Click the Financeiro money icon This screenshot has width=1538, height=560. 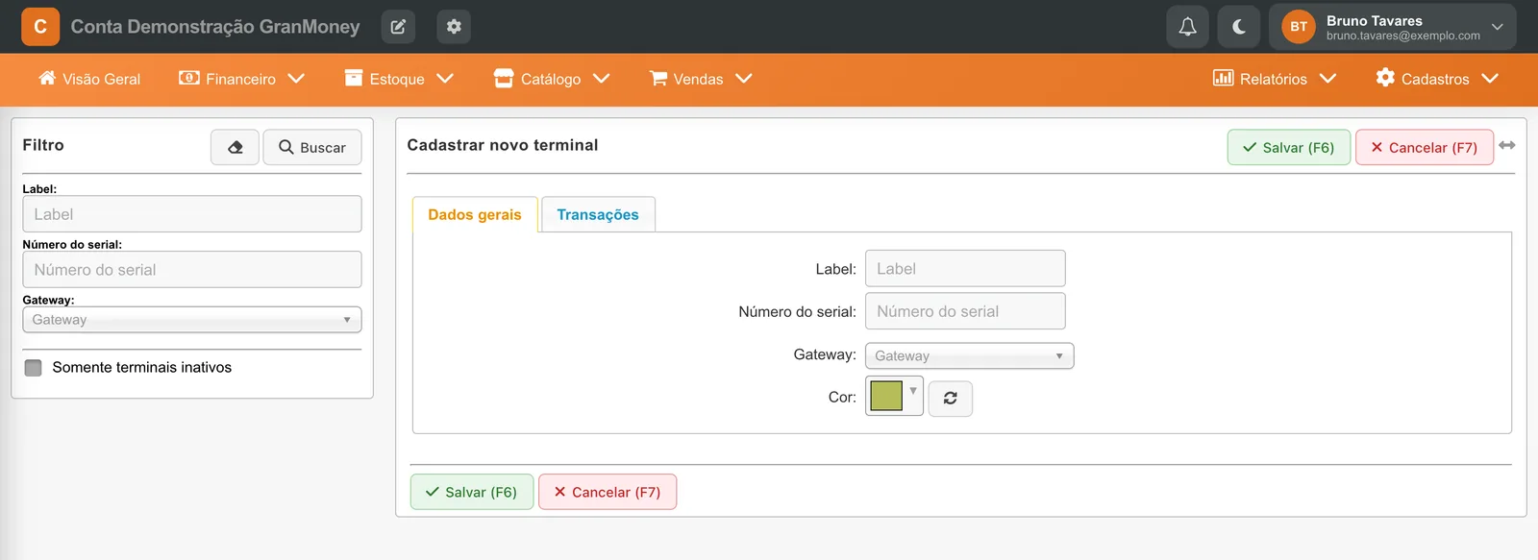click(189, 78)
